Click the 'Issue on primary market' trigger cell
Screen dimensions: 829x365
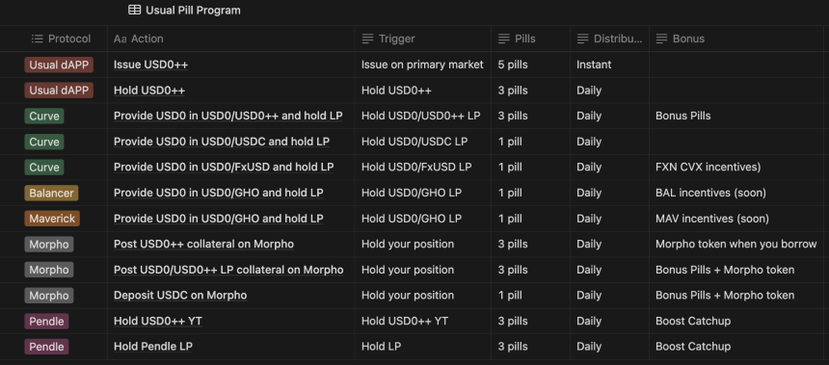click(422, 65)
